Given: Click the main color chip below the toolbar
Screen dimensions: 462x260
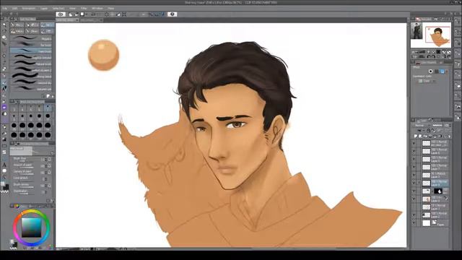Looking at the screenshot, I should pos(3,184).
